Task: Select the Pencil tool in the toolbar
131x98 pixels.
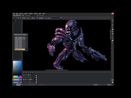Action: coord(112,23)
